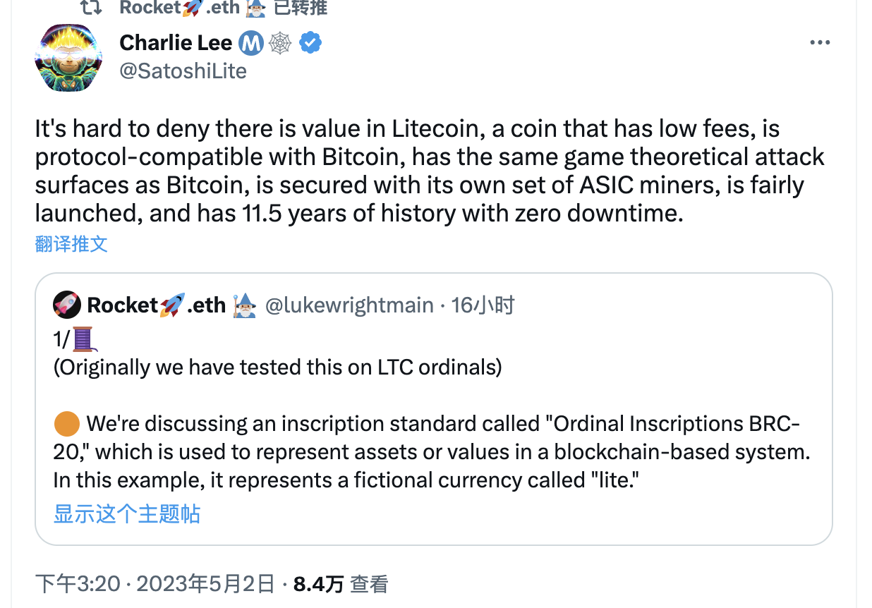Screen dimensions: 872x608
Task: Open the more options ellipsis menu
Action: [820, 43]
